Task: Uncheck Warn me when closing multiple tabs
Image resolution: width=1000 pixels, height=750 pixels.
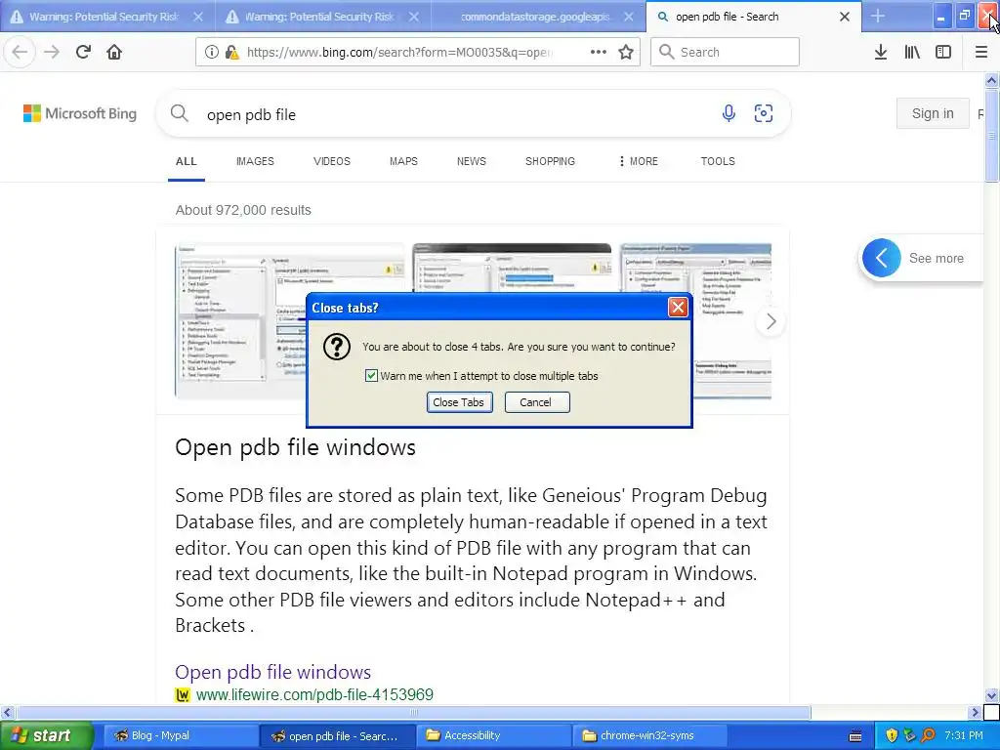Action: 371,376
